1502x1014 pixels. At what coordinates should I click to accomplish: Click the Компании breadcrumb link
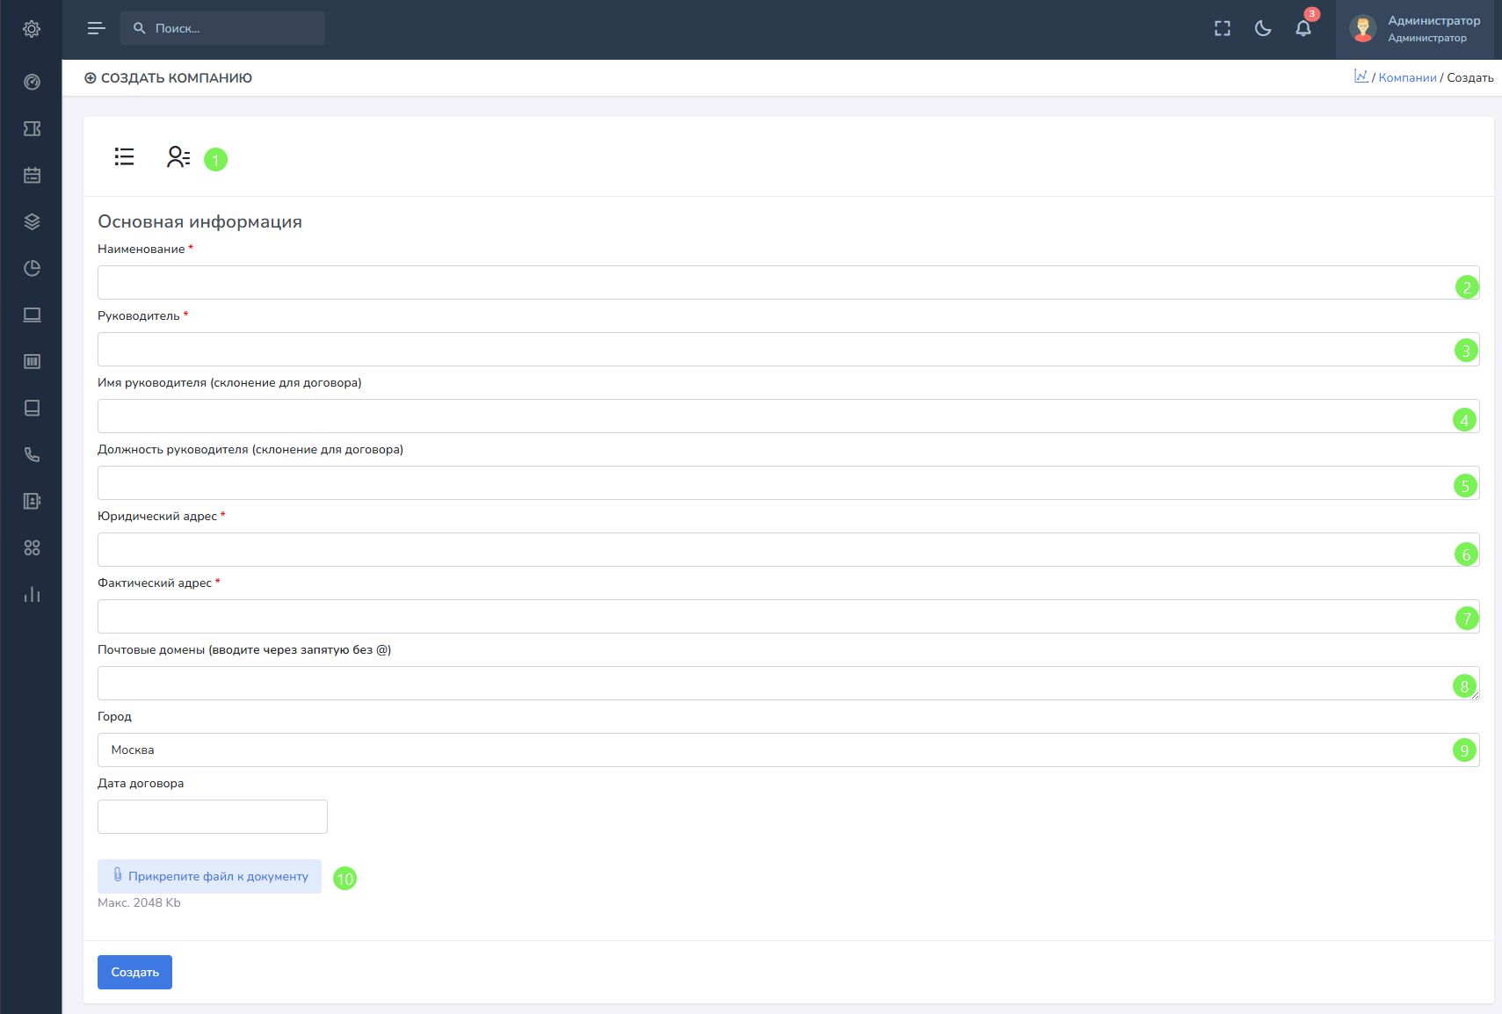click(1407, 77)
